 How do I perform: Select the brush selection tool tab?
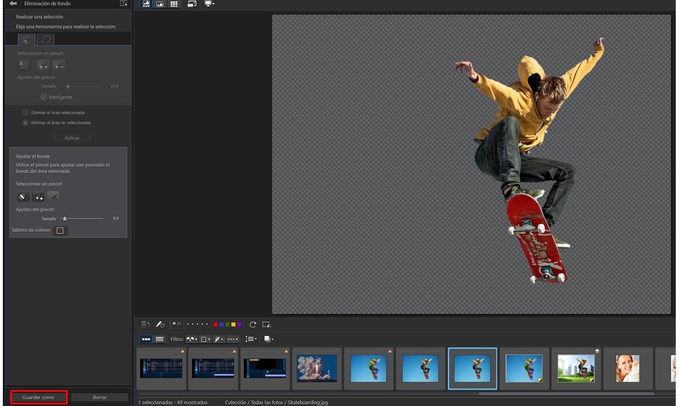click(27, 40)
